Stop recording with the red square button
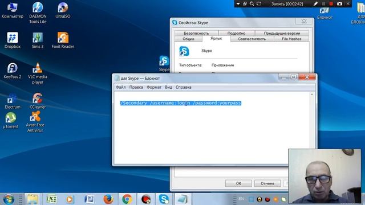Screen dimensions: 365x205 coord(331,4)
